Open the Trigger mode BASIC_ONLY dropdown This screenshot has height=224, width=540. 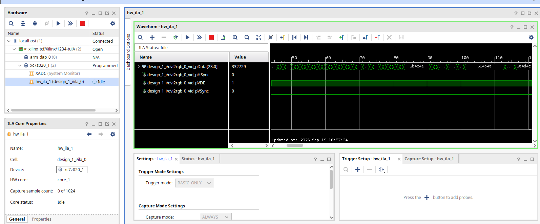(194, 183)
